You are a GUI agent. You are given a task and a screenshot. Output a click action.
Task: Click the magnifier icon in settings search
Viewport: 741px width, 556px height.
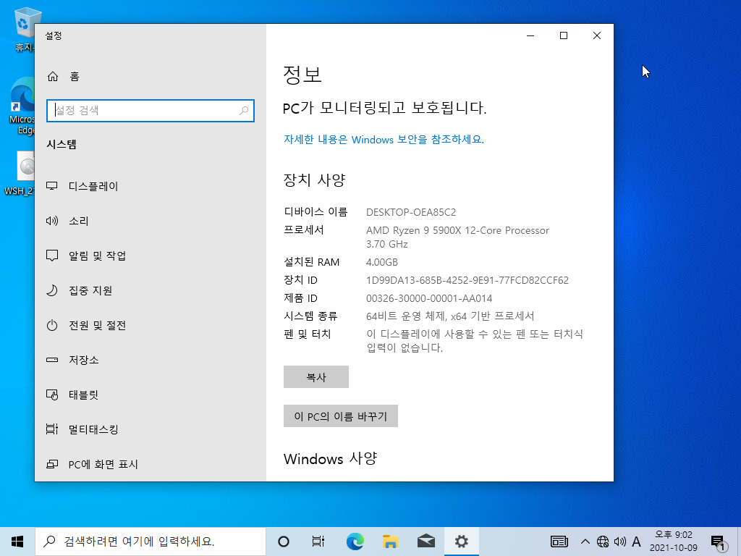pos(244,111)
